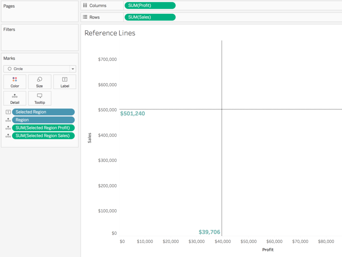Click the detail dots icon beside the Region pill
This screenshot has height=257, width=342.
pyautogui.click(x=8, y=120)
